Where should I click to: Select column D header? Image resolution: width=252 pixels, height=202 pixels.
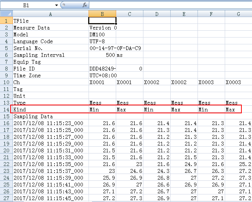click(x=157, y=14)
